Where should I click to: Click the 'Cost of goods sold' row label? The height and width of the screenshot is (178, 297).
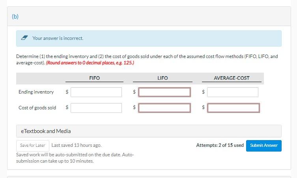click(37, 108)
